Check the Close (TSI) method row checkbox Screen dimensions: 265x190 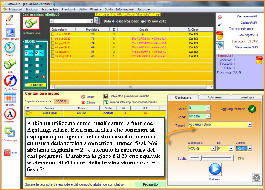click(28, 113)
